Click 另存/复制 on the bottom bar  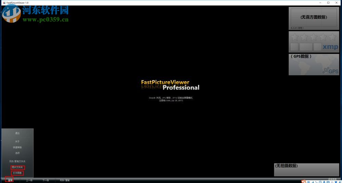[x=65, y=180]
